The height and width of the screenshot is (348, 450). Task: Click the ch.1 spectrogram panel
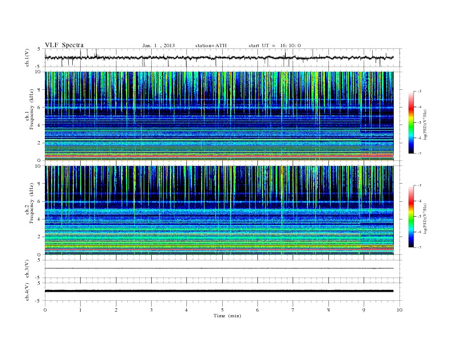[x=219, y=116]
